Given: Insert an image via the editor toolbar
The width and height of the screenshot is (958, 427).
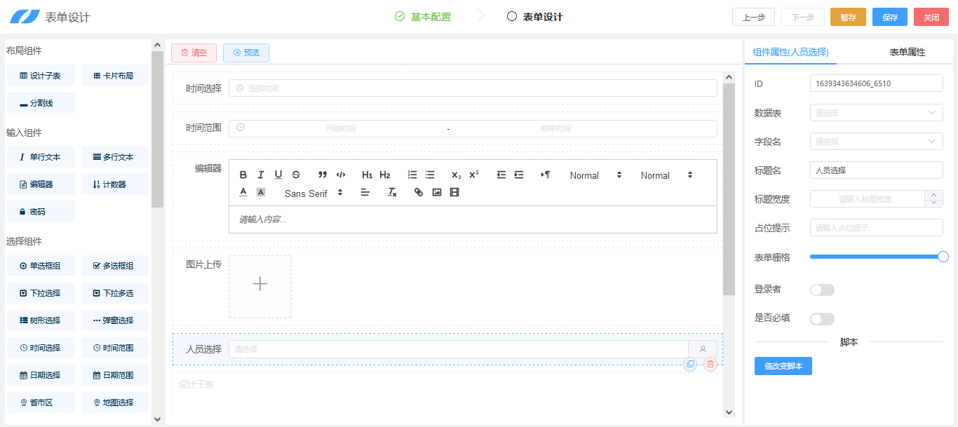Looking at the screenshot, I should pos(437,192).
